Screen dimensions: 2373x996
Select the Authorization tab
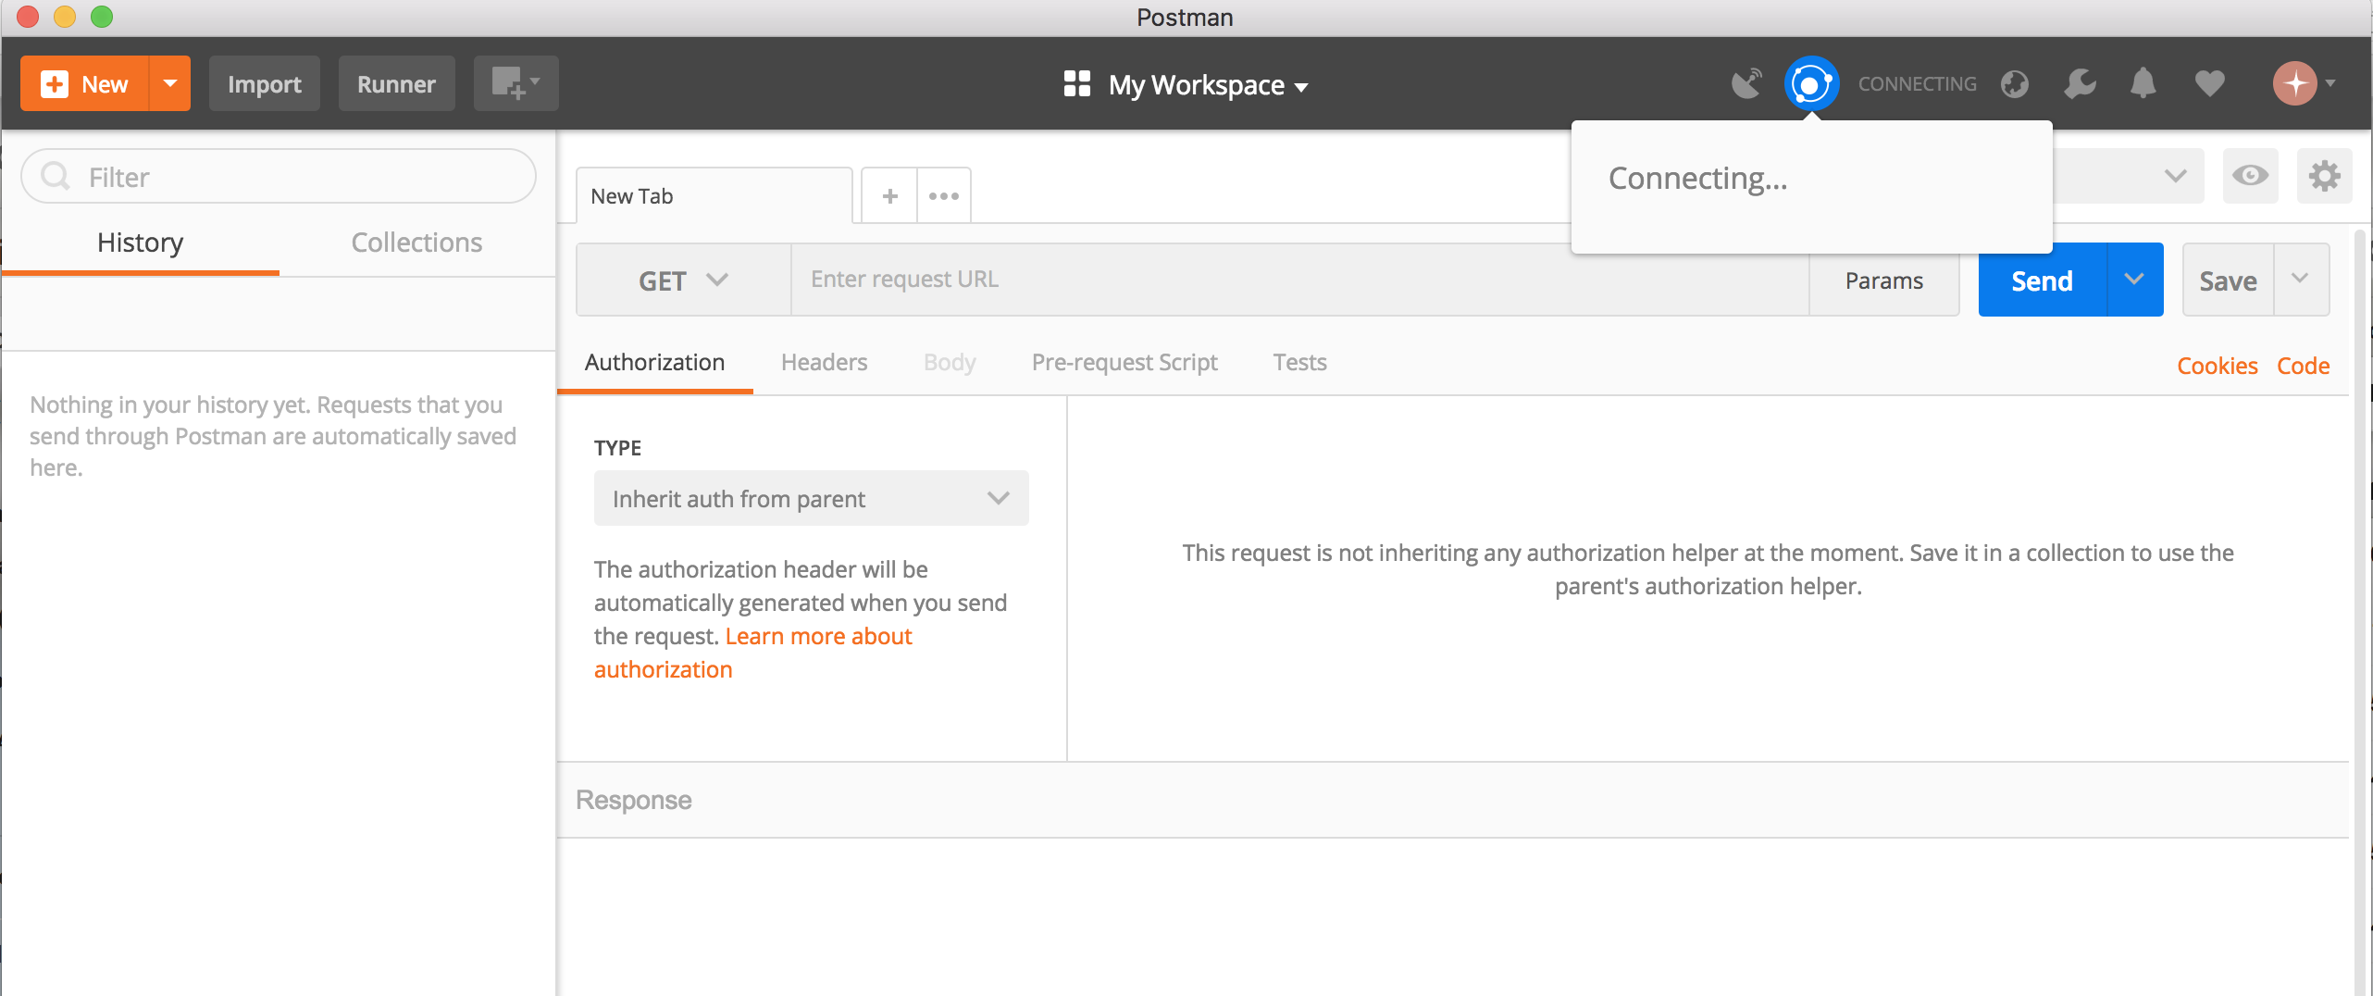click(x=654, y=362)
